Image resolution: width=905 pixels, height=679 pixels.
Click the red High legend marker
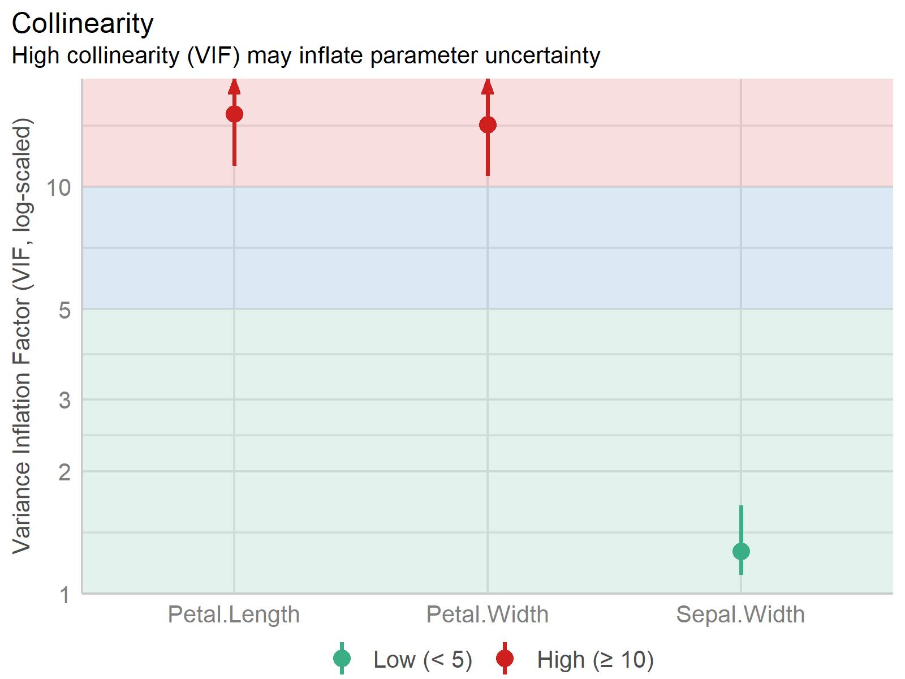505,659
